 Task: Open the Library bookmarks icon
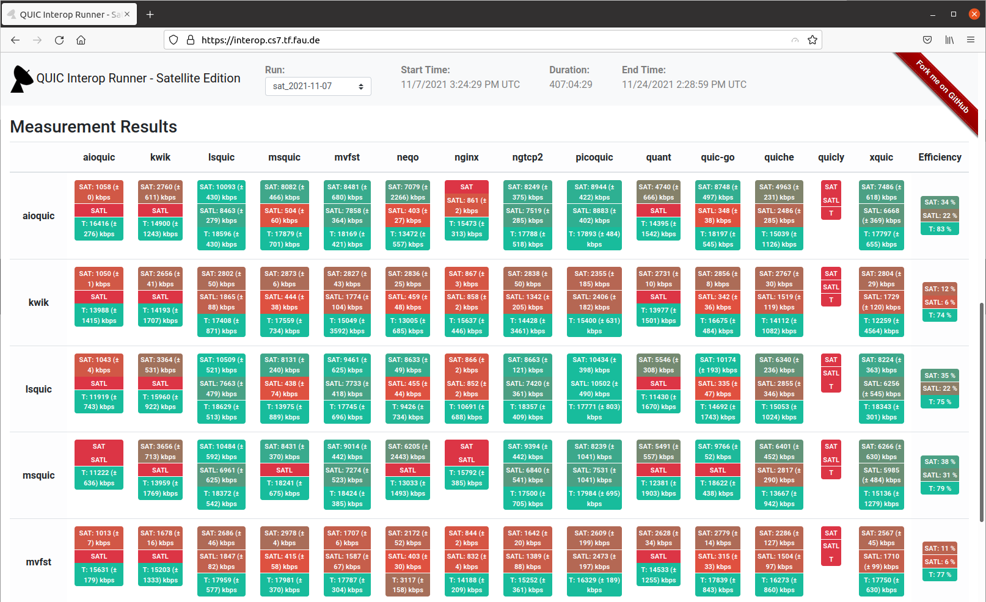pyautogui.click(x=949, y=40)
